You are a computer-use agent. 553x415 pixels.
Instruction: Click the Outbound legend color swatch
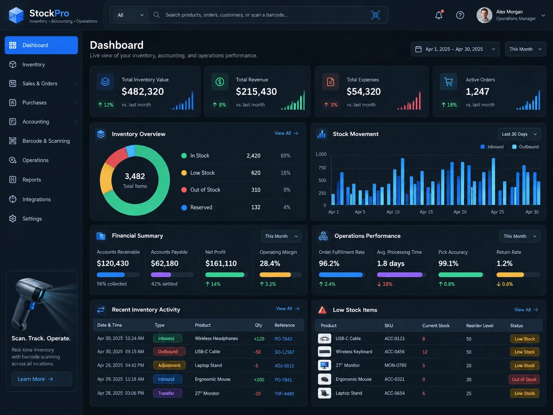tap(514, 147)
